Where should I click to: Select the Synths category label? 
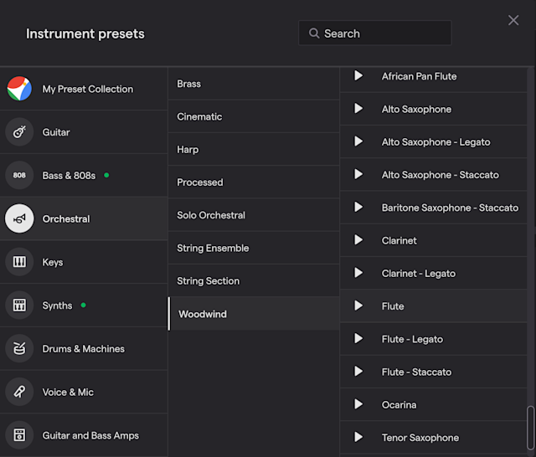click(57, 306)
